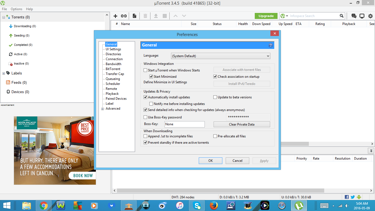Check Append .!ut to incomplete files
The height and width of the screenshot is (211, 375).
(x=145, y=136)
